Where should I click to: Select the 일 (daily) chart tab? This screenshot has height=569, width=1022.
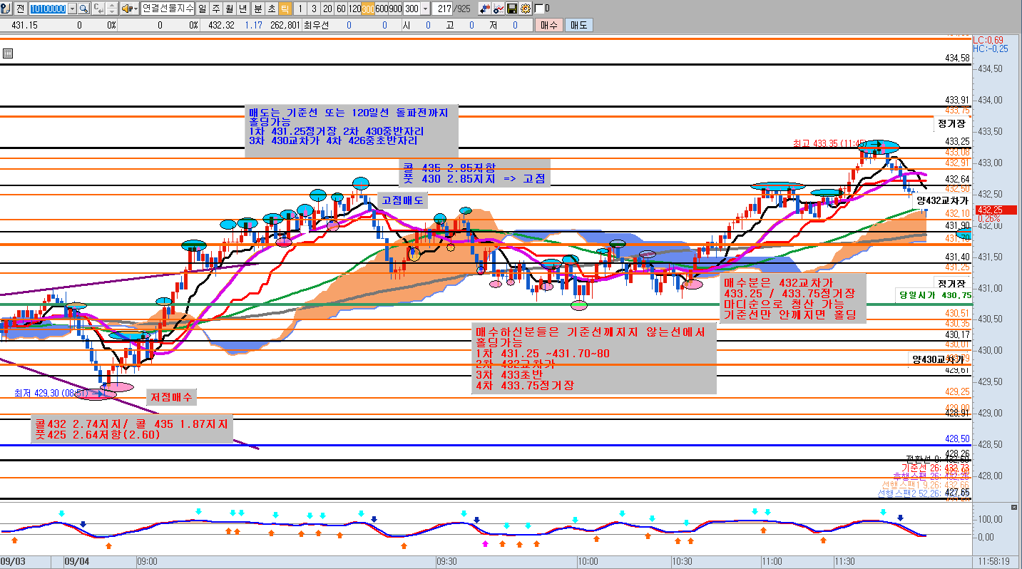203,9
